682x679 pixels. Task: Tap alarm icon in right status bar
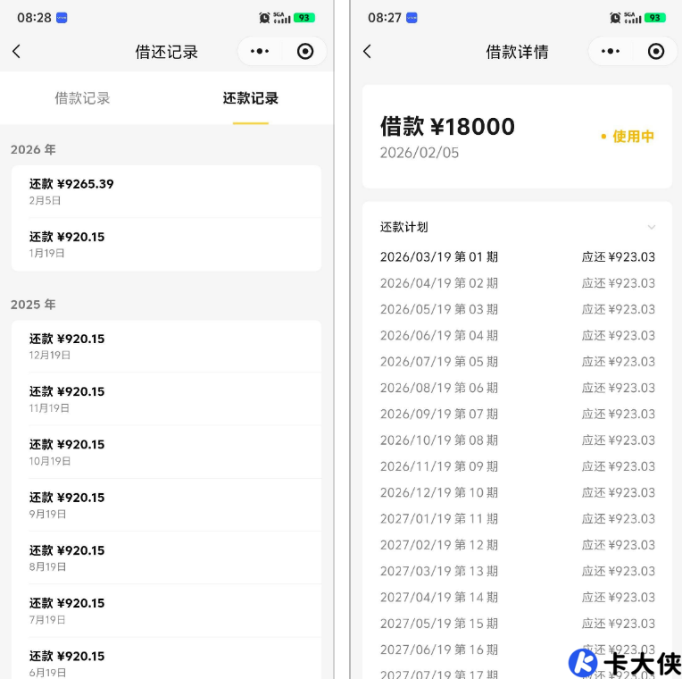coord(615,18)
